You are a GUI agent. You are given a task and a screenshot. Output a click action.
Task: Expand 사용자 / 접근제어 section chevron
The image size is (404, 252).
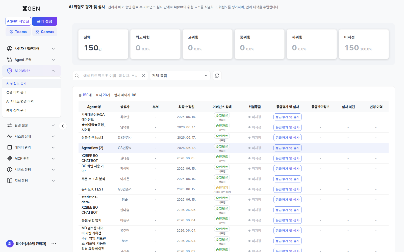click(53, 49)
